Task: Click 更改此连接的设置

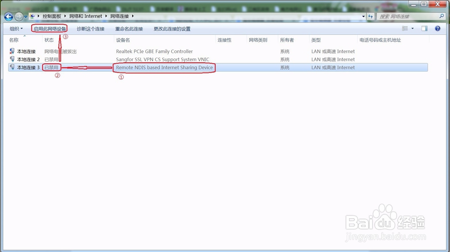Action: 172,29
